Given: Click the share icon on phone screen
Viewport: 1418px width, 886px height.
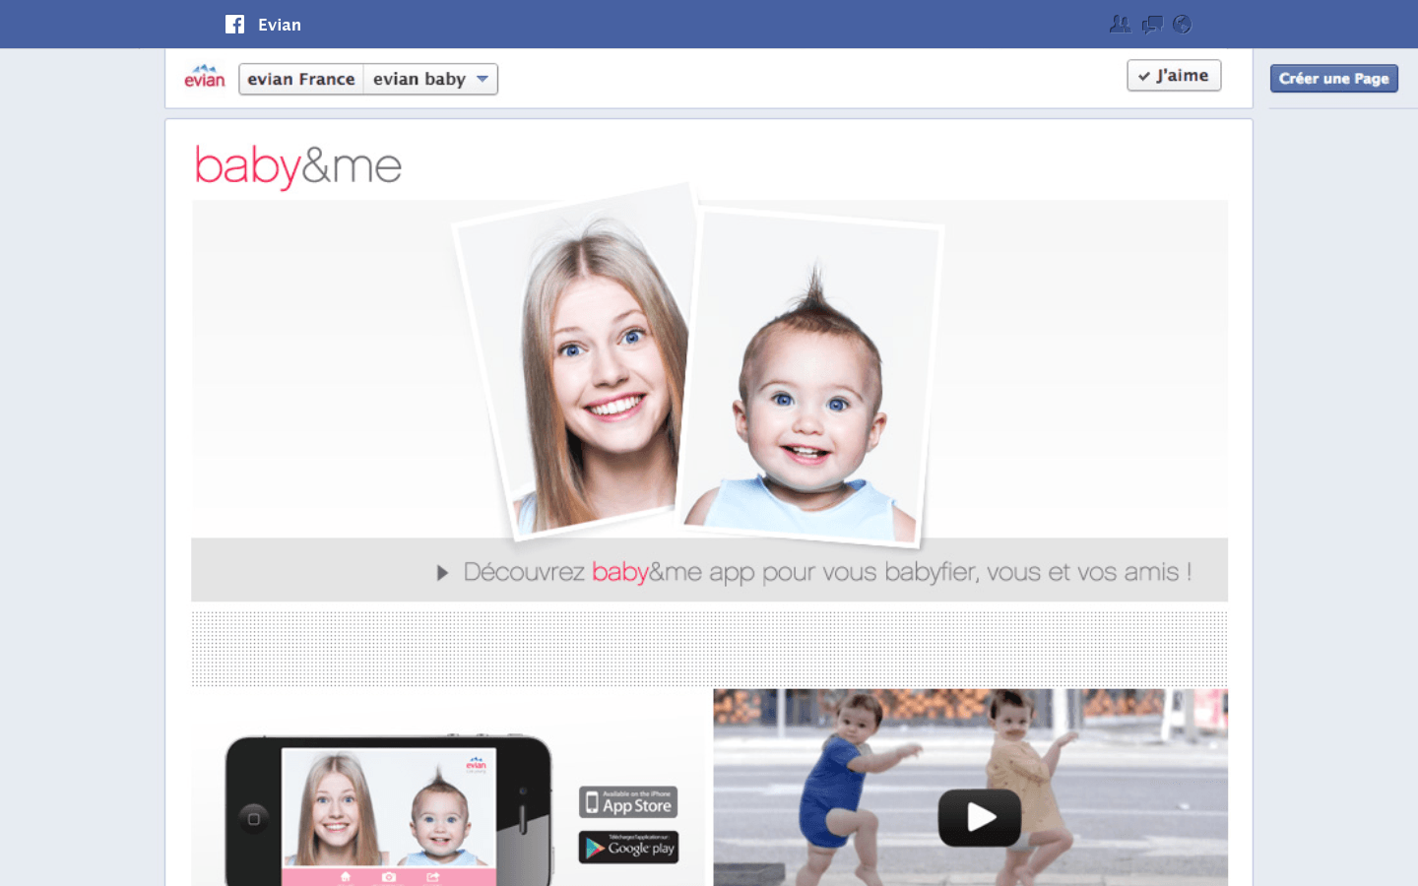Looking at the screenshot, I should click(433, 877).
